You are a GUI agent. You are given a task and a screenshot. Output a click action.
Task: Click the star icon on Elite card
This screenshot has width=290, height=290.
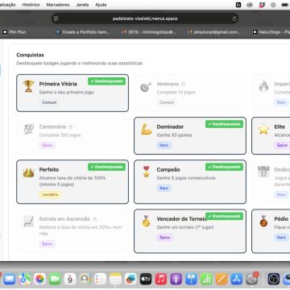click(x=263, y=130)
